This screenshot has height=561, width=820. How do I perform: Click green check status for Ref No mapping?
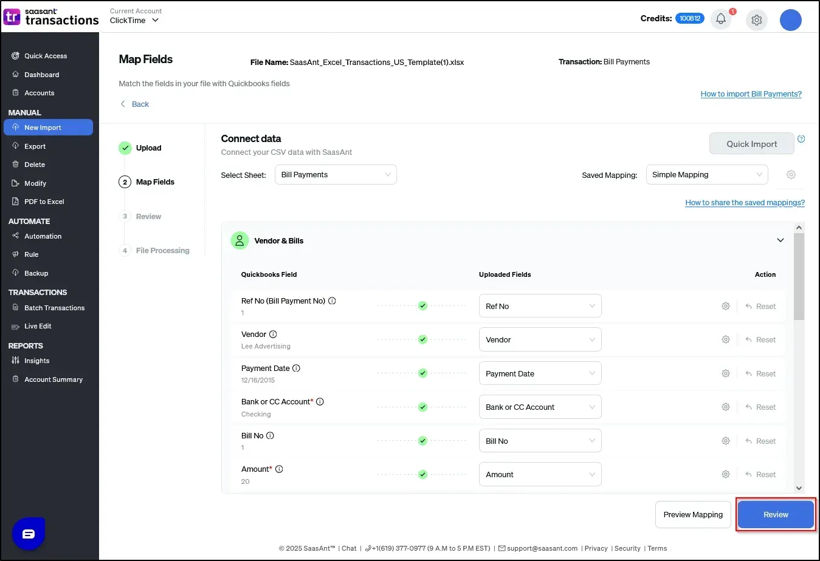422,306
